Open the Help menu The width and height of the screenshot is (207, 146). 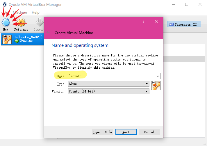pyautogui.click(x=35, y=13)
